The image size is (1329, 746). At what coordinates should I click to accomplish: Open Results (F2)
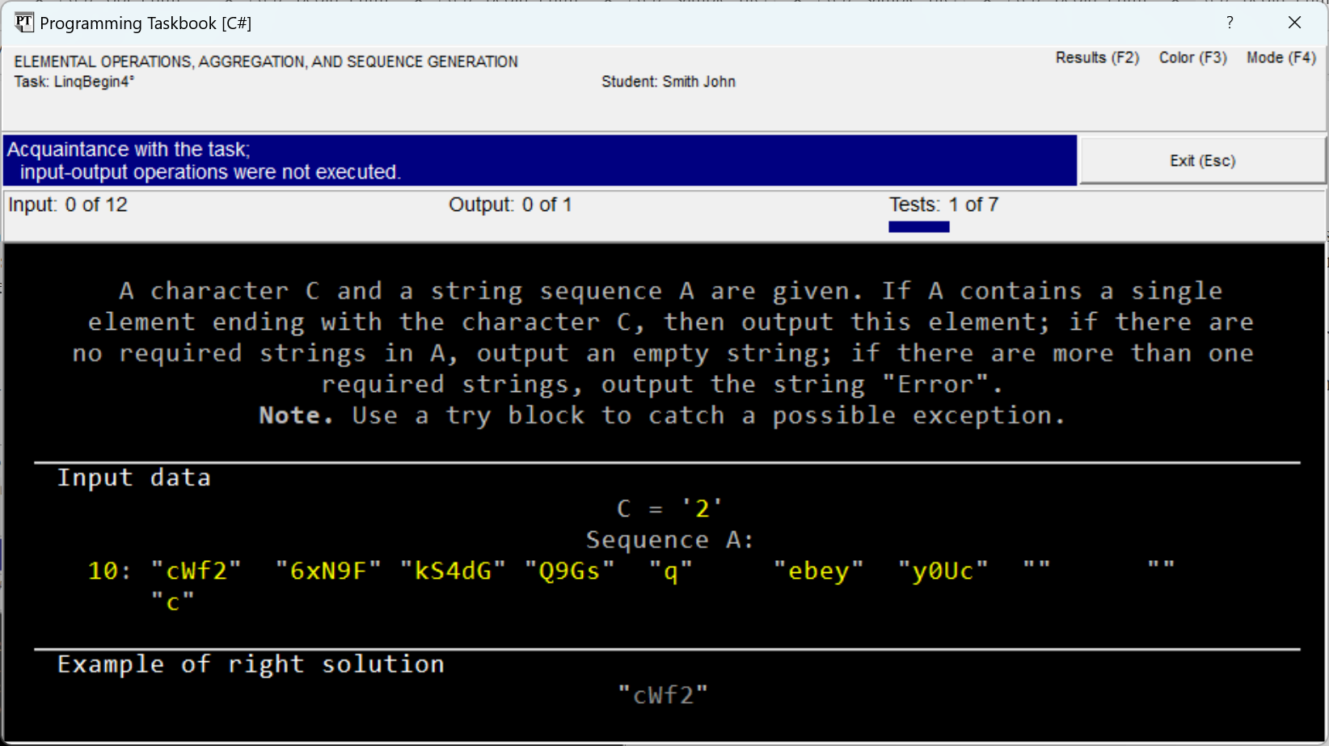tap(1097, 58)
